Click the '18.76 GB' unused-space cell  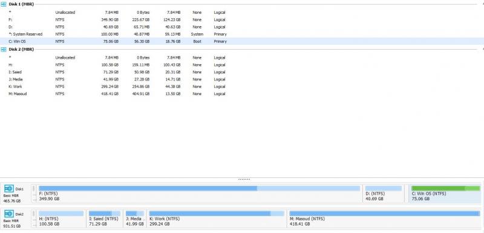(172, 41)
